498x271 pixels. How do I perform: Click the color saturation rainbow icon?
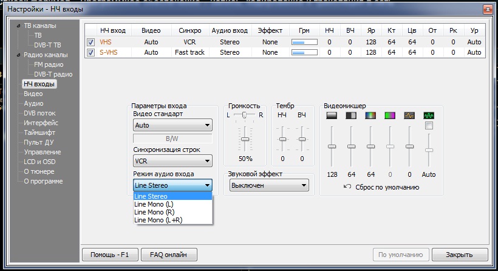370,115
